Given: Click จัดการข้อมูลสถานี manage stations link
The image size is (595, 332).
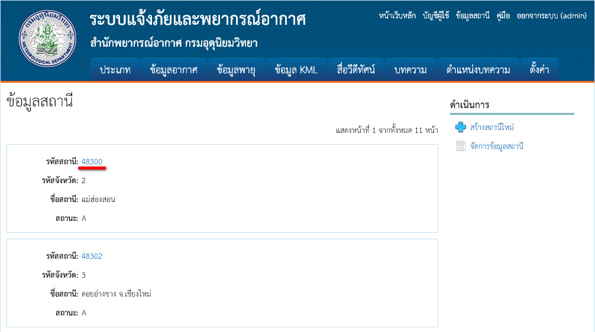Looking at the screenshot, I should (x=496, y=146).
